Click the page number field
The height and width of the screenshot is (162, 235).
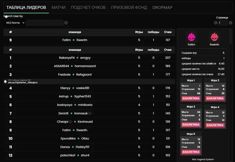pos(223,23)
